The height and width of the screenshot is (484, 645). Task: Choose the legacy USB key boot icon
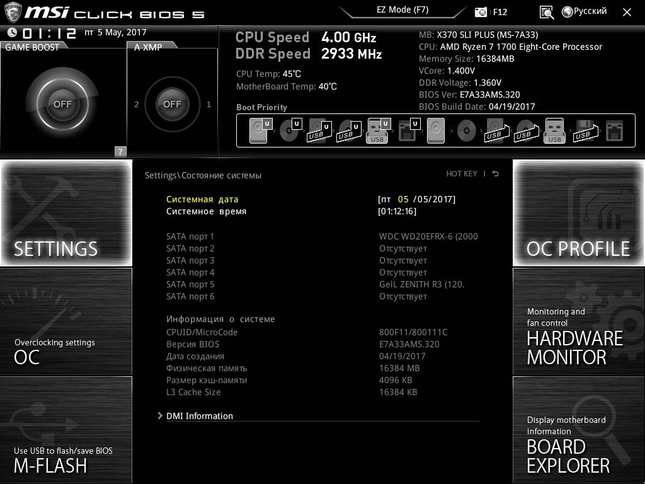(x=554, y=130)
